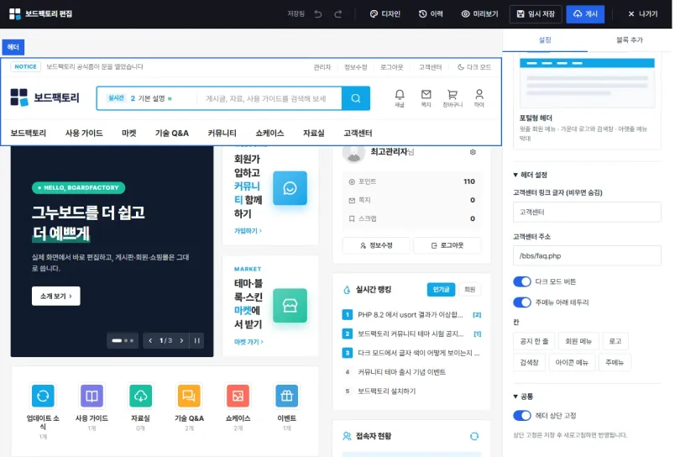Click the undo arrow icon
Viewport: 680px width, 457px height.
tap(318, 14)
